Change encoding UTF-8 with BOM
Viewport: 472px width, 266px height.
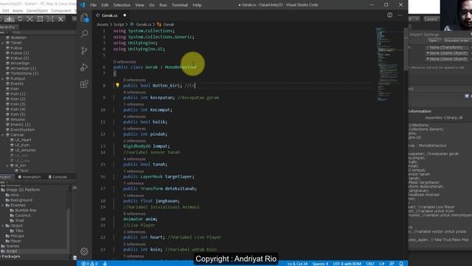pyautogui.click(x=347, y=264)
